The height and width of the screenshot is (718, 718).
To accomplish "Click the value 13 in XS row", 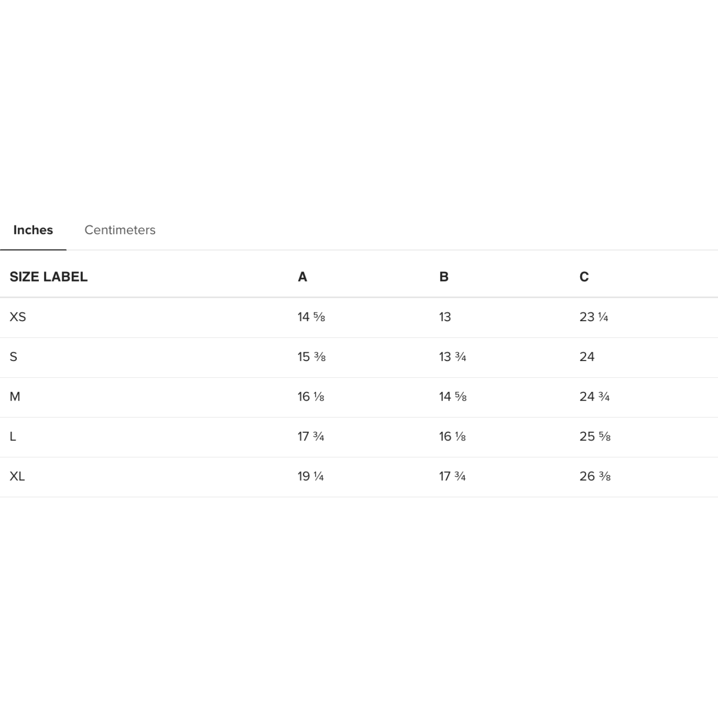I will click(x=445, y=317).
